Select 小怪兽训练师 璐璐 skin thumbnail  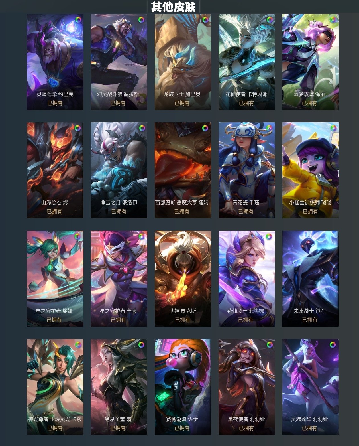coord(311,170)
